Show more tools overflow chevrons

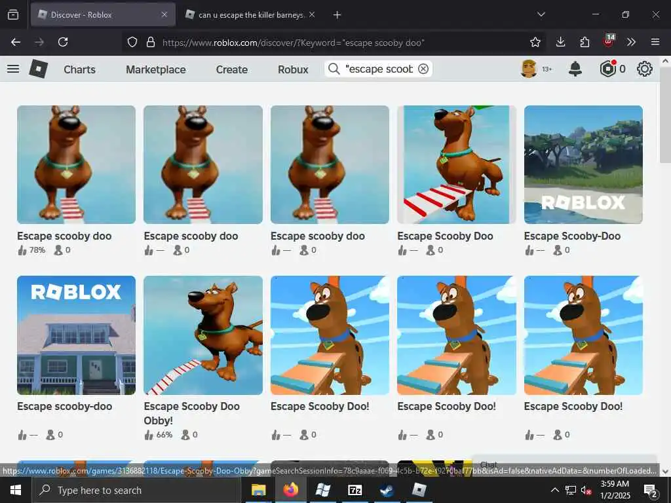631,42
